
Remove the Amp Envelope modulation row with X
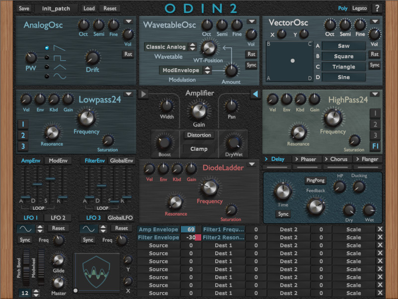pyautogui.click(x=380, y=229)
